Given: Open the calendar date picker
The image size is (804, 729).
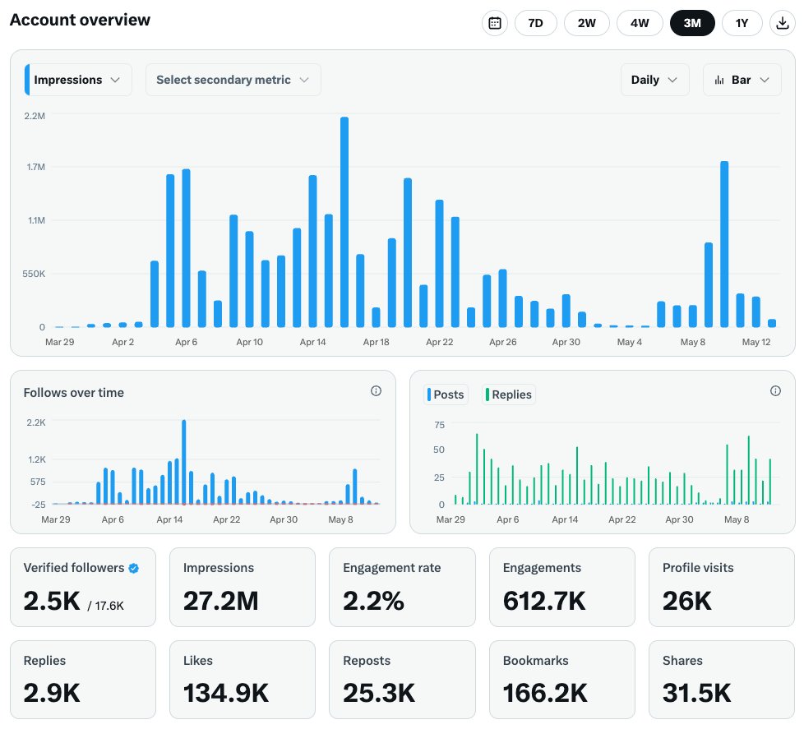Looking at the screenshot, I should 495,23.
